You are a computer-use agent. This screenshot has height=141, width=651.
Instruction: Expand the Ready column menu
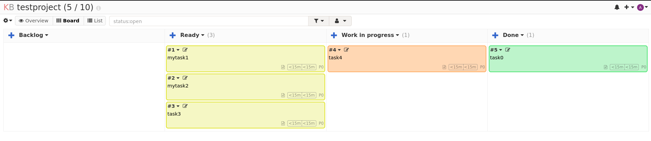pos(192,35)
